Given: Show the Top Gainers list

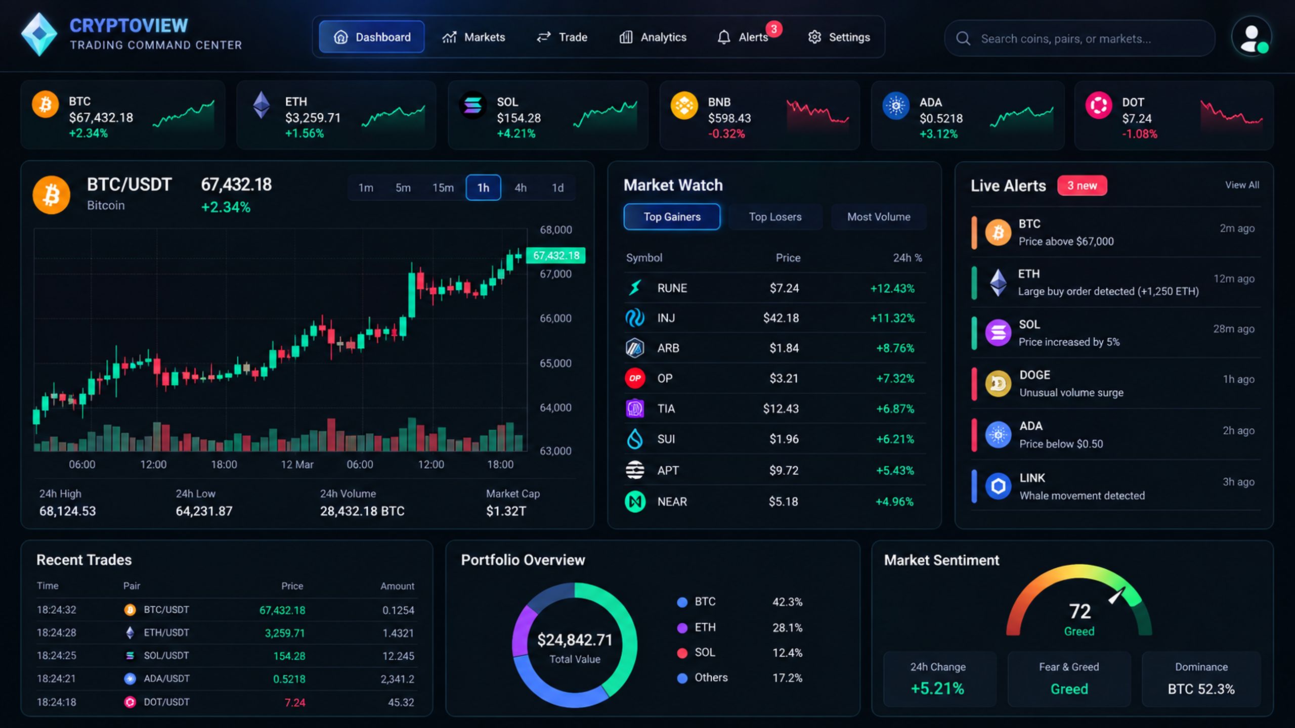Looking at the screenshot, I should click(x=672, y=217).
